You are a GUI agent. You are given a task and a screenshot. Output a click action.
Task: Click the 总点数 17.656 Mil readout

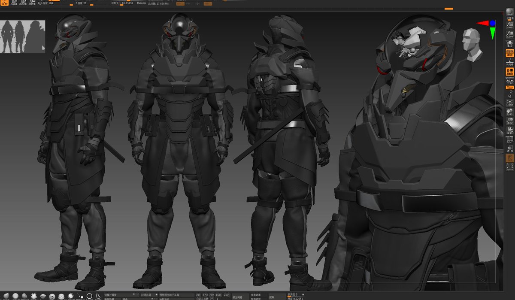[x=159, y=3]
